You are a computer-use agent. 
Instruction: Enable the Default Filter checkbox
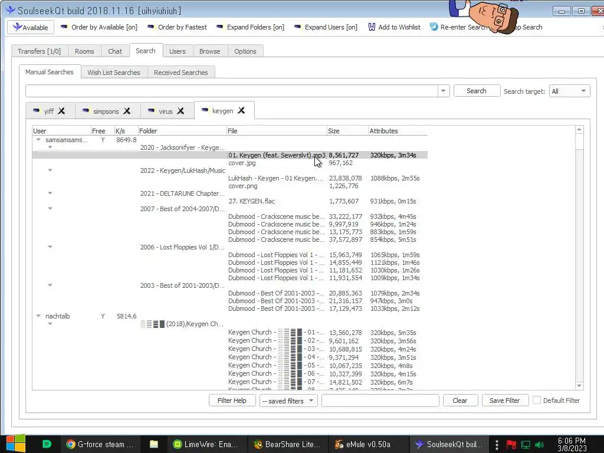(x=536, y=401)
